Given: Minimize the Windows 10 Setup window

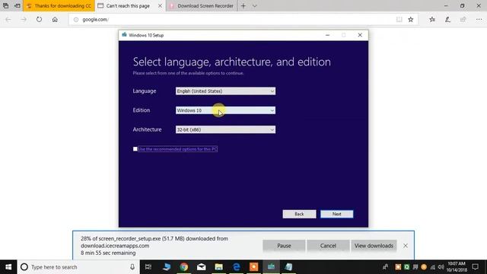Looking at the screenshot, I should tap(327, 35).
